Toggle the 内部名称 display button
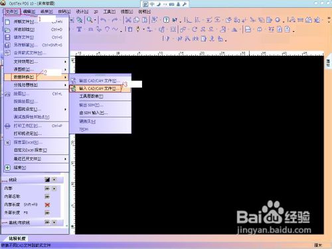 47,197
